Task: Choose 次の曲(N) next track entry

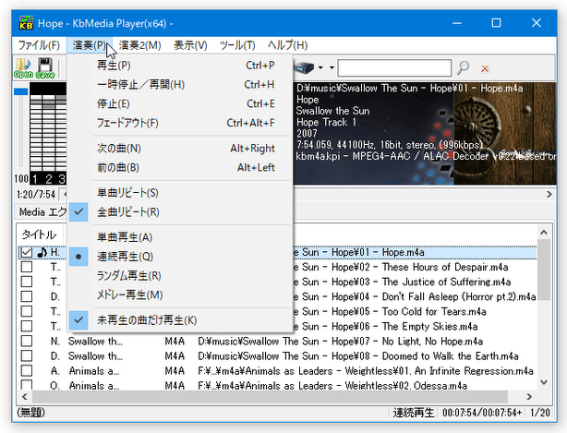Action: [x=118, y=148]
